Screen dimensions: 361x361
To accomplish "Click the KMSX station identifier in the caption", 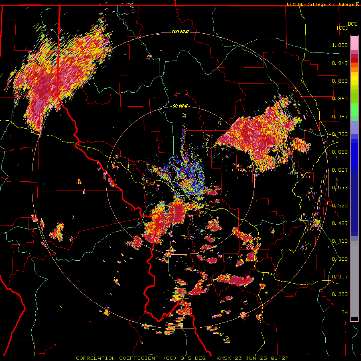I will point(224,358).
